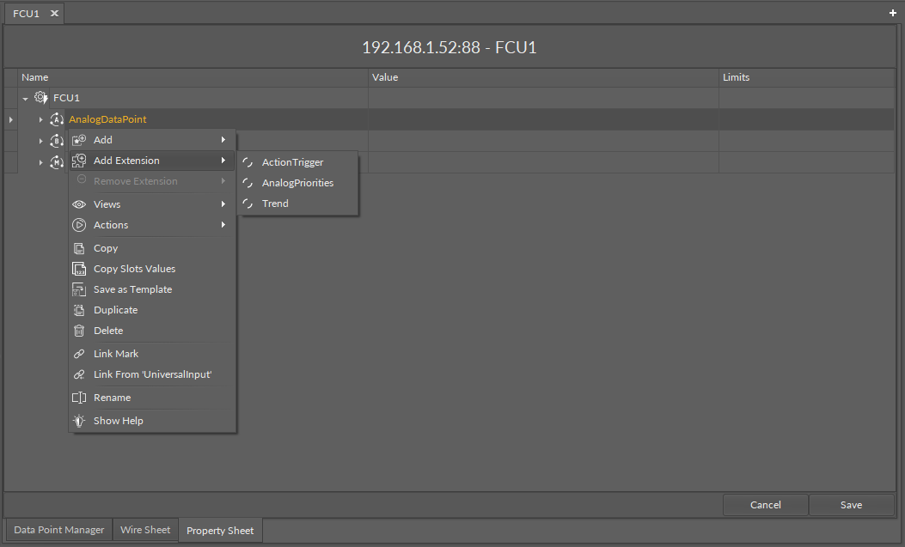This screenshot has width=905, height=547.
Task: Click the Show Help lightbulb icon
Action: coord(79,421)
